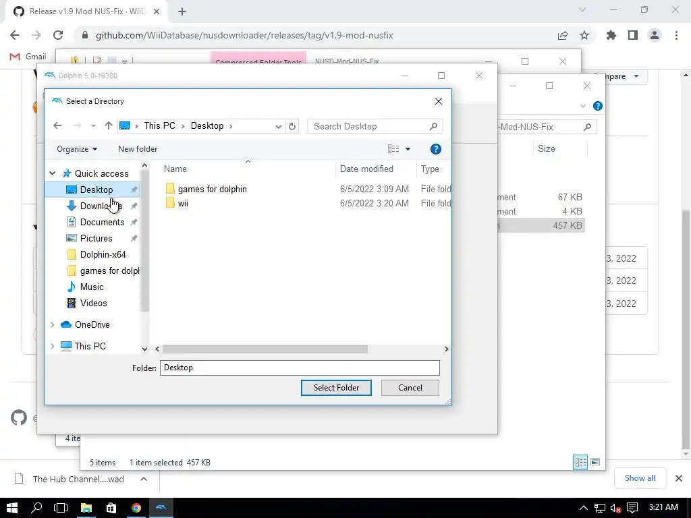Image resolution: width=691 pixels, height=518 pixels.
Task: Sort by the Type column header
Action: click(430, 169)
